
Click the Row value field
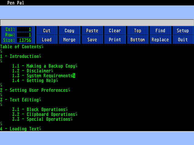(x=24, y=35)
